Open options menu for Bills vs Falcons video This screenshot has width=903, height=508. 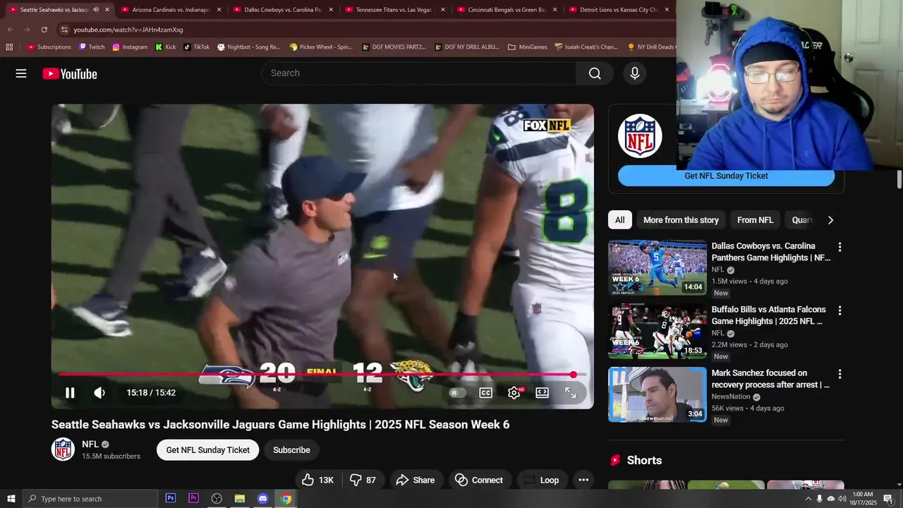840,310
